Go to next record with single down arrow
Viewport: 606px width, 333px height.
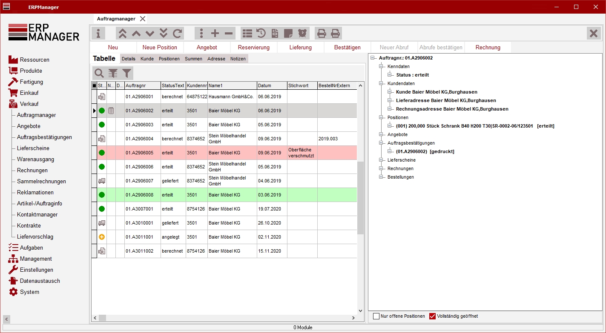coord(150,33)
